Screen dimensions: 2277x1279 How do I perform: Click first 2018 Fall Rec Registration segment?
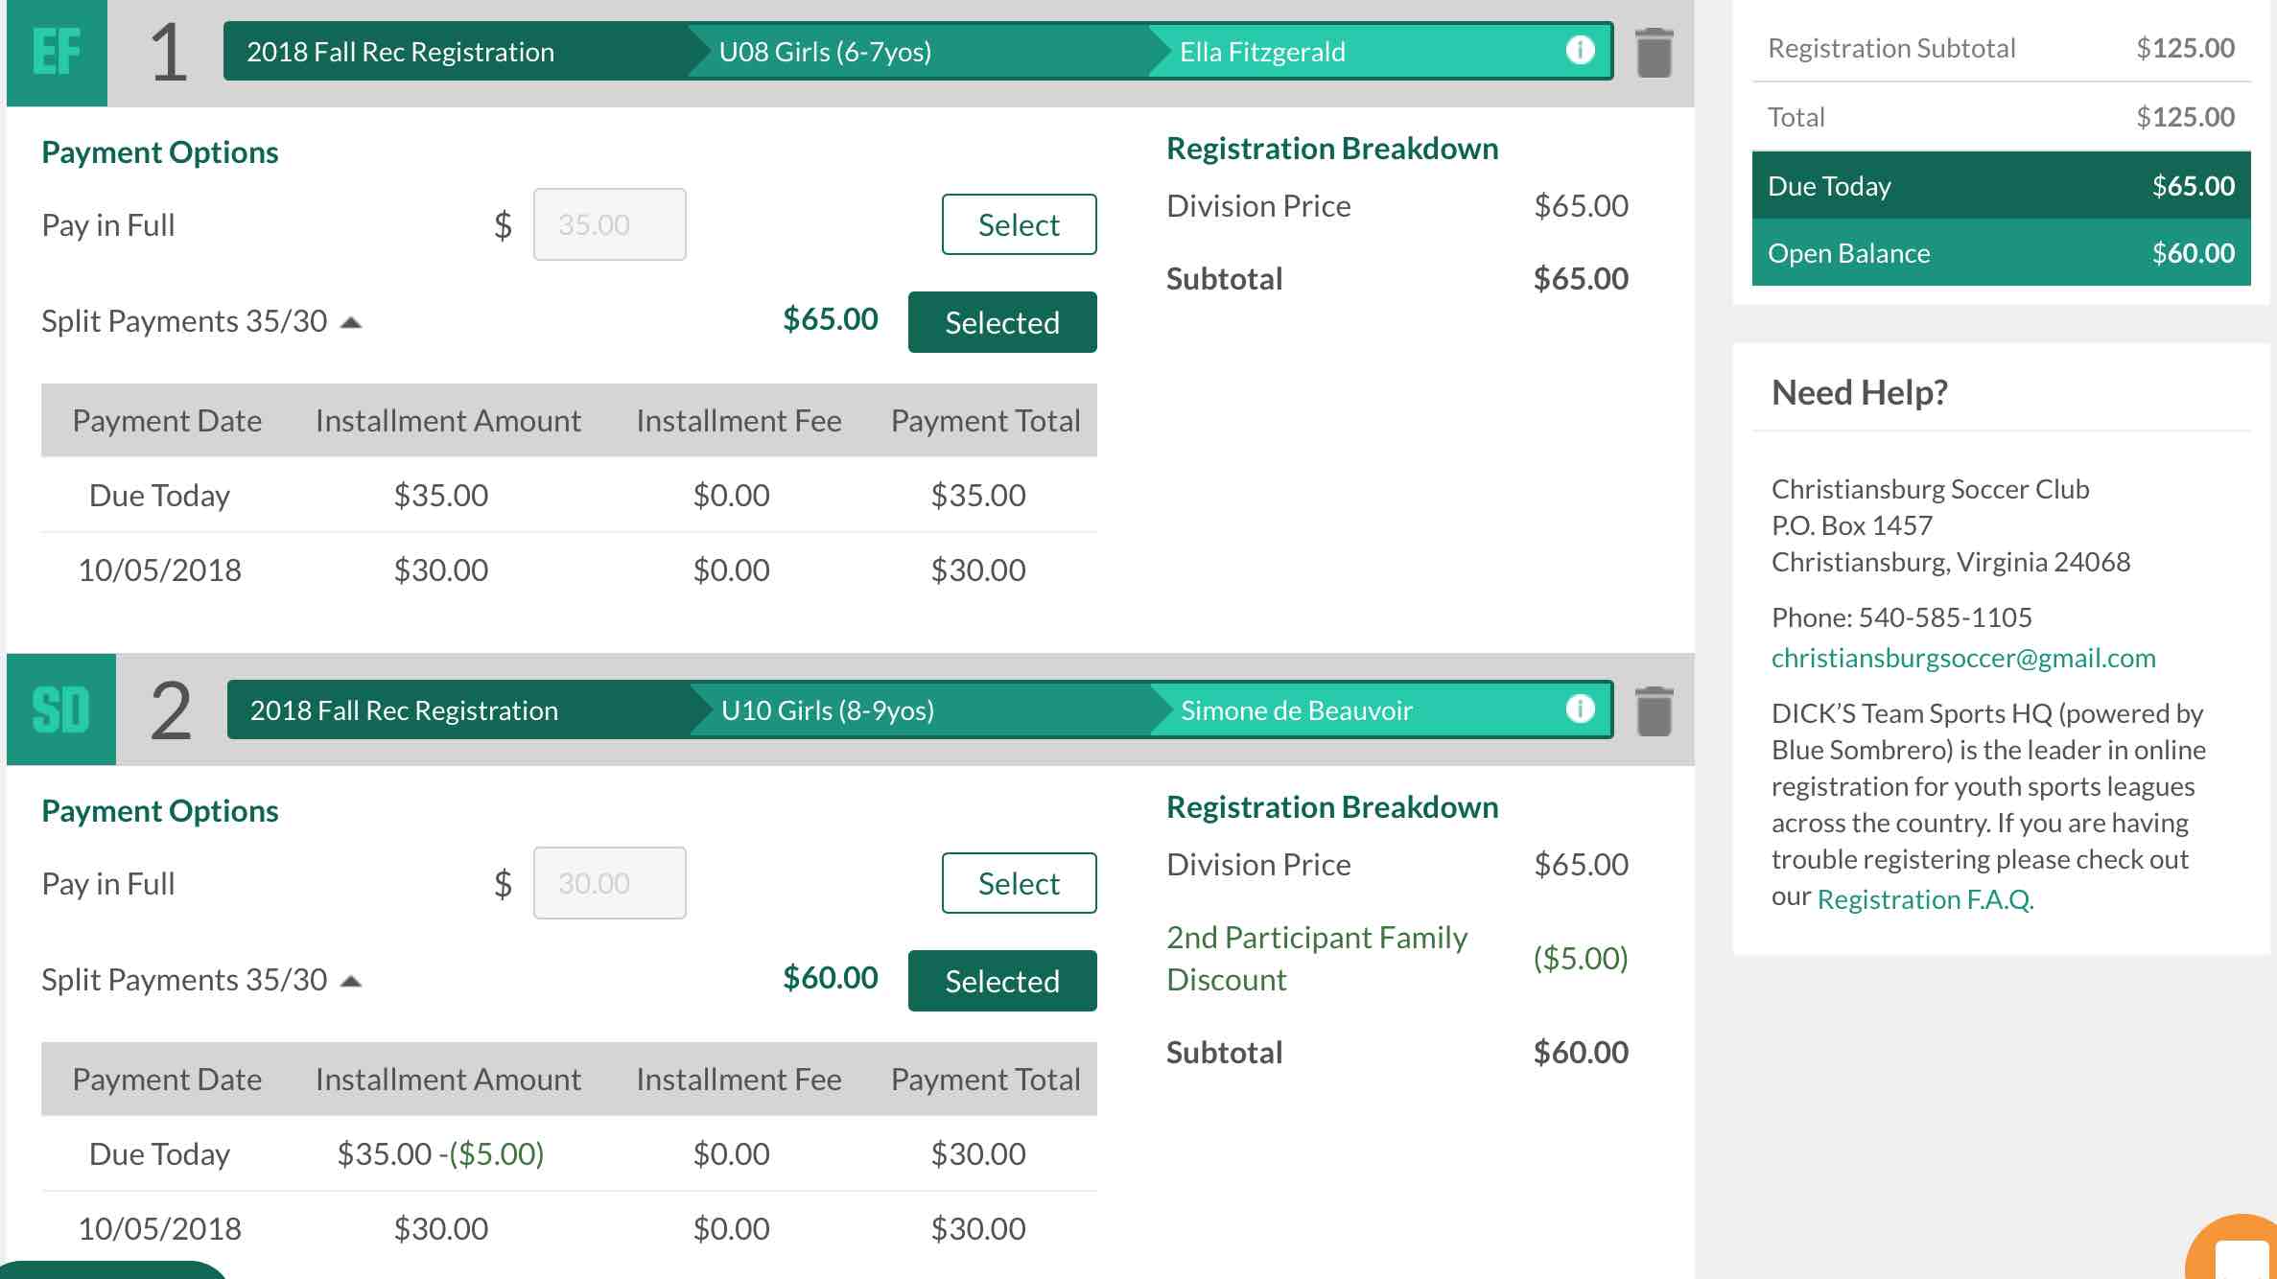coord(400,52)
